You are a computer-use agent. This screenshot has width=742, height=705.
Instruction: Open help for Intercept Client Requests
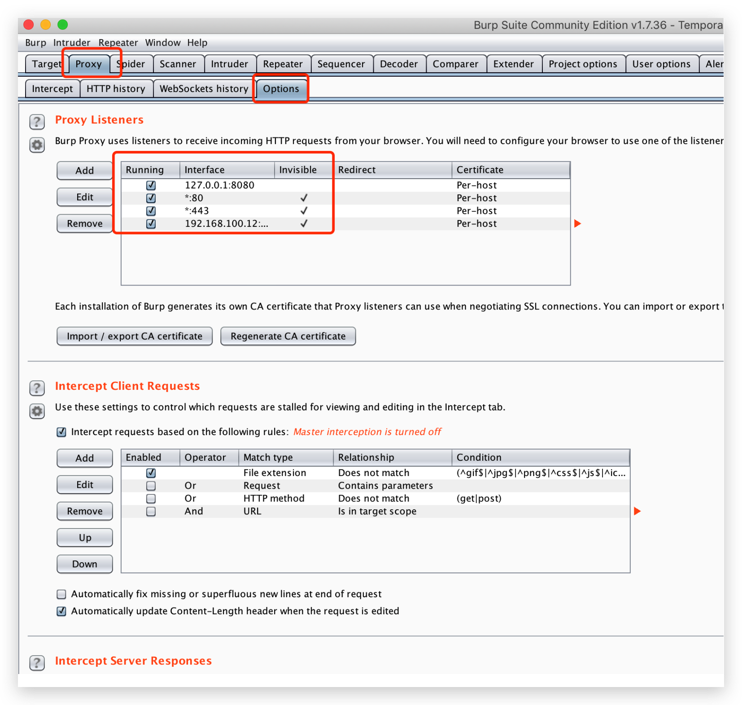(37, 388)
